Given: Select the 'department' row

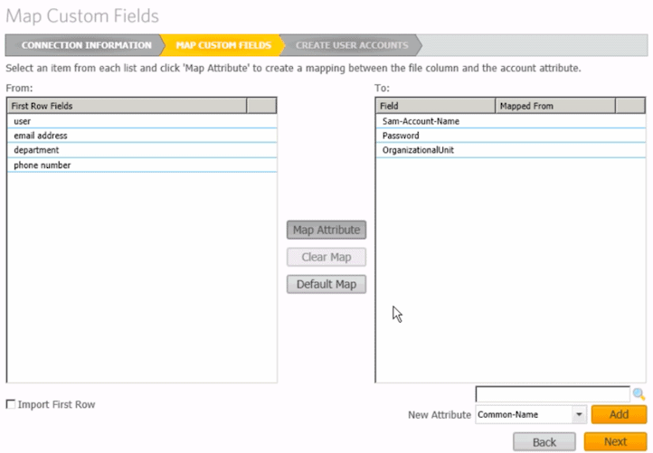Looking at the screenshot, I should click(x=142, y=150).
